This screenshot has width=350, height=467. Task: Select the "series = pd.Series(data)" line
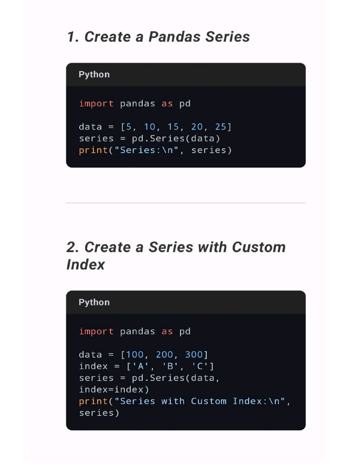[x=149, y=138]
